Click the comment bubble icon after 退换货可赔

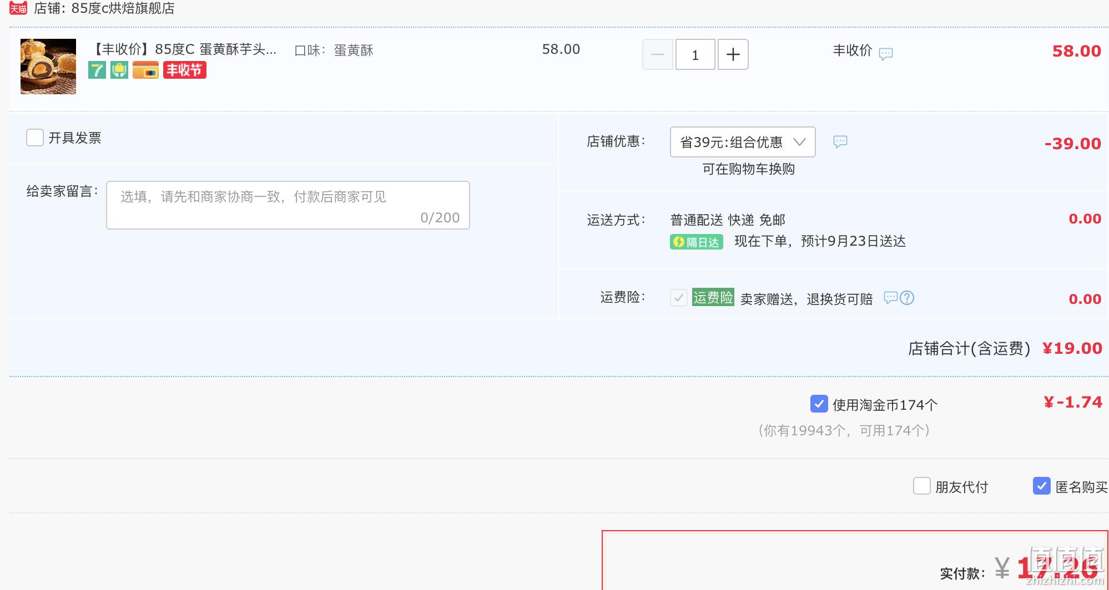coord(890,298)
